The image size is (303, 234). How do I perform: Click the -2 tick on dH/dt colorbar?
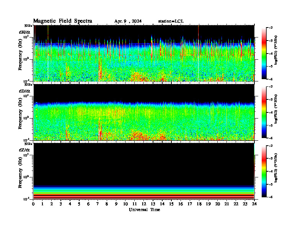pos(271,28)
